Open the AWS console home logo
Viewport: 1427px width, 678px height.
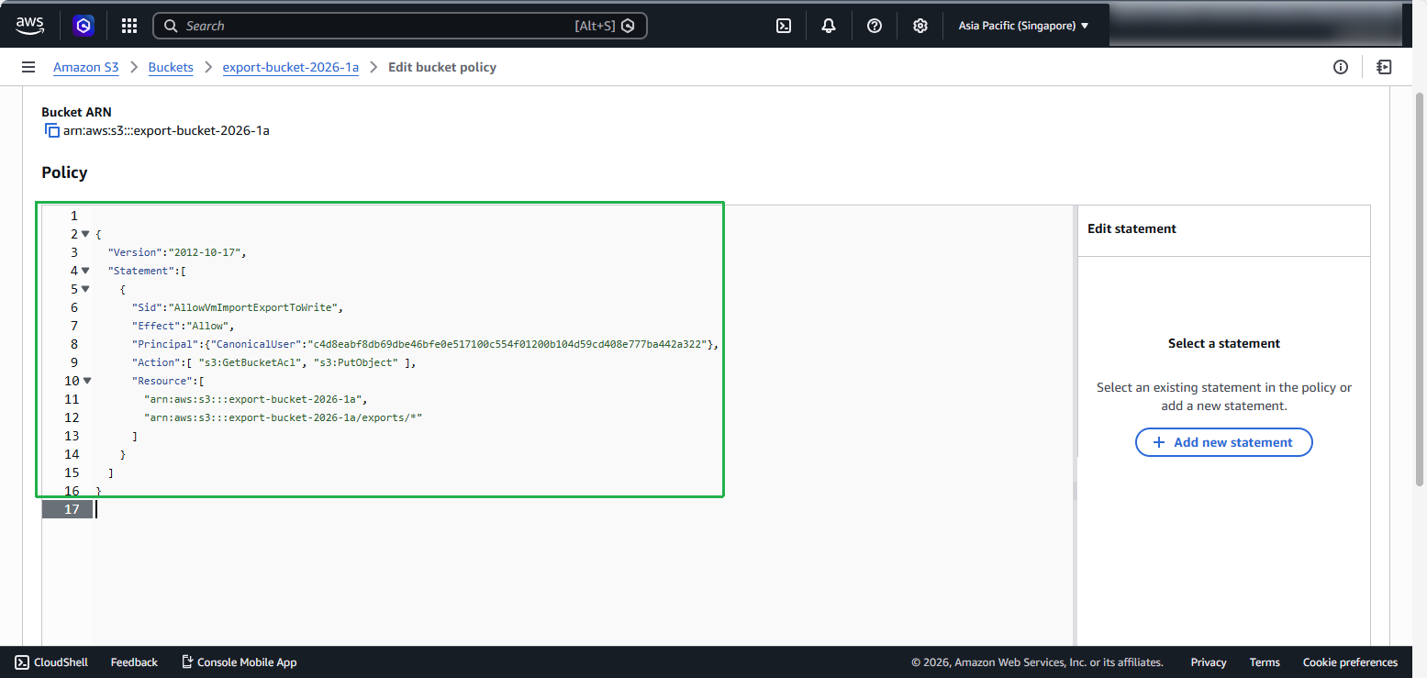click(29, 26)
